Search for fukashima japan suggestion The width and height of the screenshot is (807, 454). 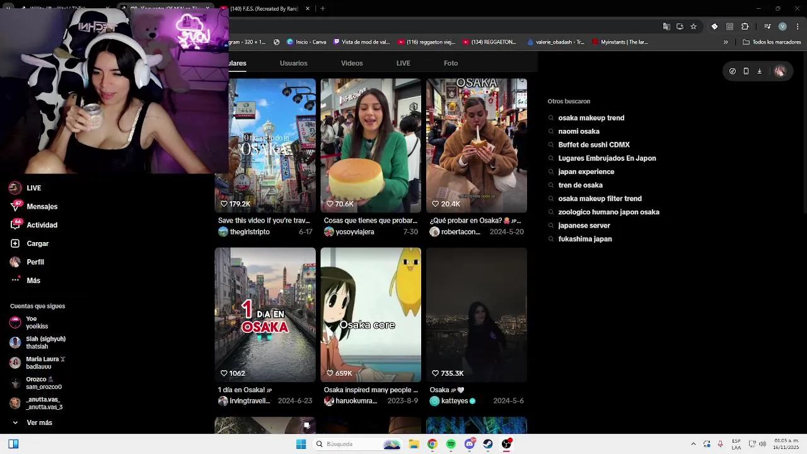(584, 239)
